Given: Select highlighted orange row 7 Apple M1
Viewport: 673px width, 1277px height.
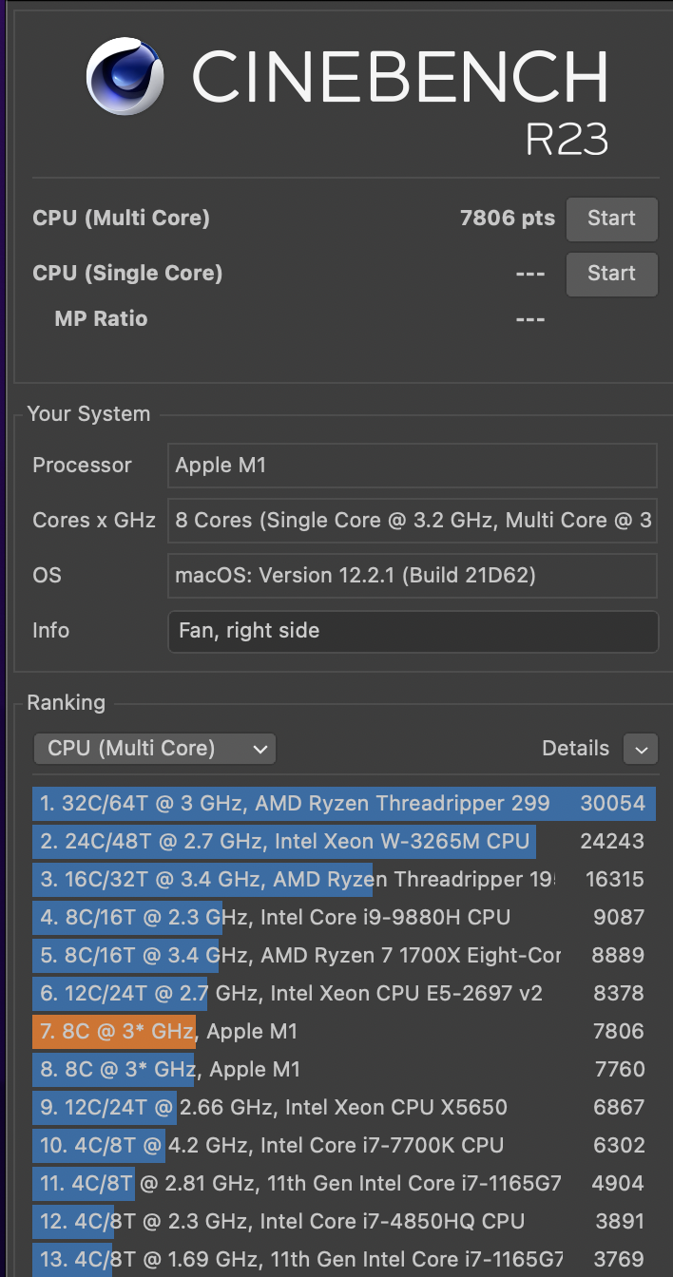Looking at the screenshot, I should click(344, 1032).
